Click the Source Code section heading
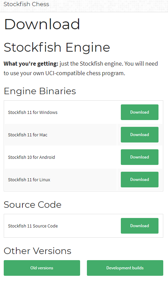 33,205
